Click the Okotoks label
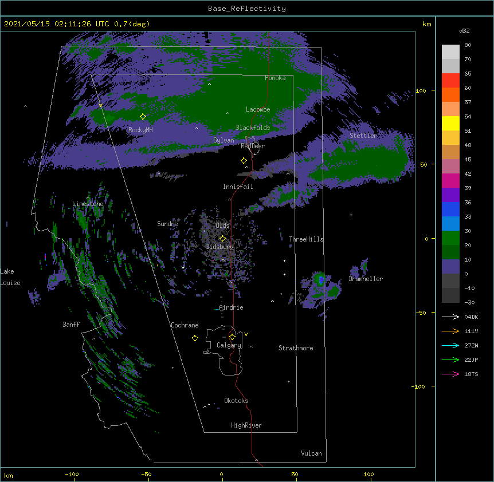Screen dimensions: 494x482 [236, 401]
